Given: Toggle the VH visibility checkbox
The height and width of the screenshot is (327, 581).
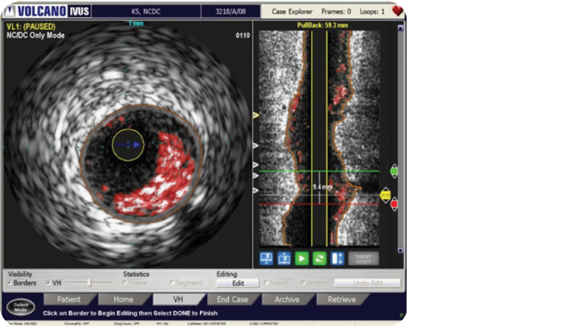Looking at the screenshot, I should pyautogui.click(x=48, y=283).
